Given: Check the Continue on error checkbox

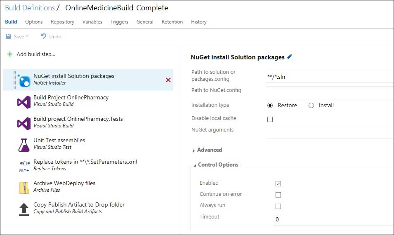Looking at the screenshot, I should (x=278, y=195).
